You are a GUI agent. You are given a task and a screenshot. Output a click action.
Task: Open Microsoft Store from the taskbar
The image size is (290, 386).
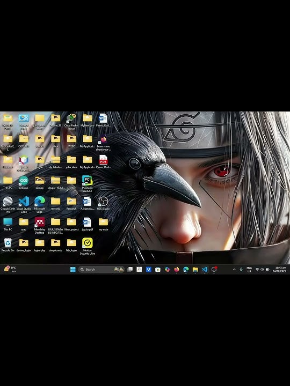coord(158,269)
